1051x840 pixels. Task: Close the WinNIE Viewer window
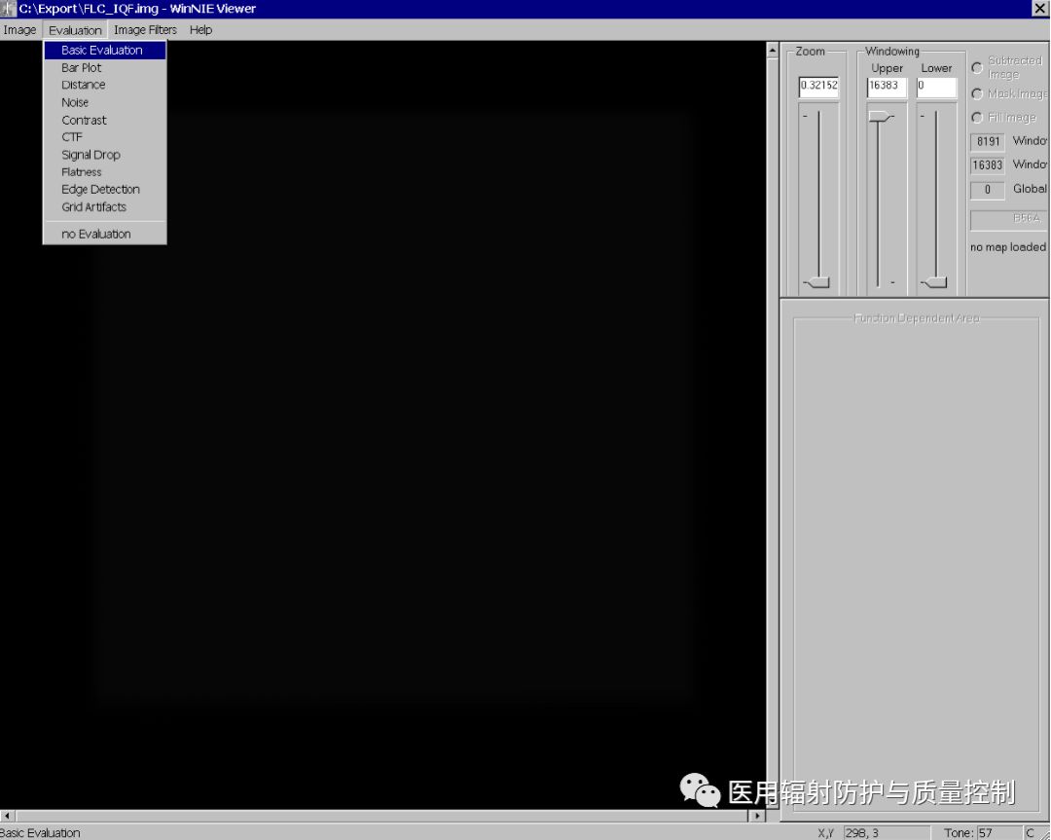[x=1039, y=9]
